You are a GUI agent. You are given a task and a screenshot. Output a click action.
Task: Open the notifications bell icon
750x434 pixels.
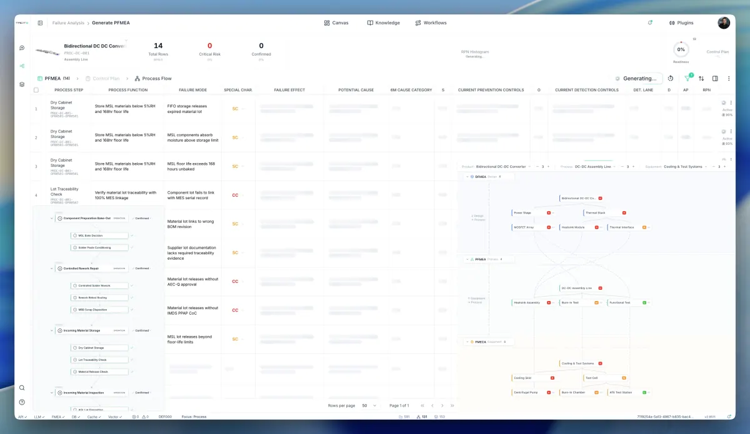tap(650, 22)
